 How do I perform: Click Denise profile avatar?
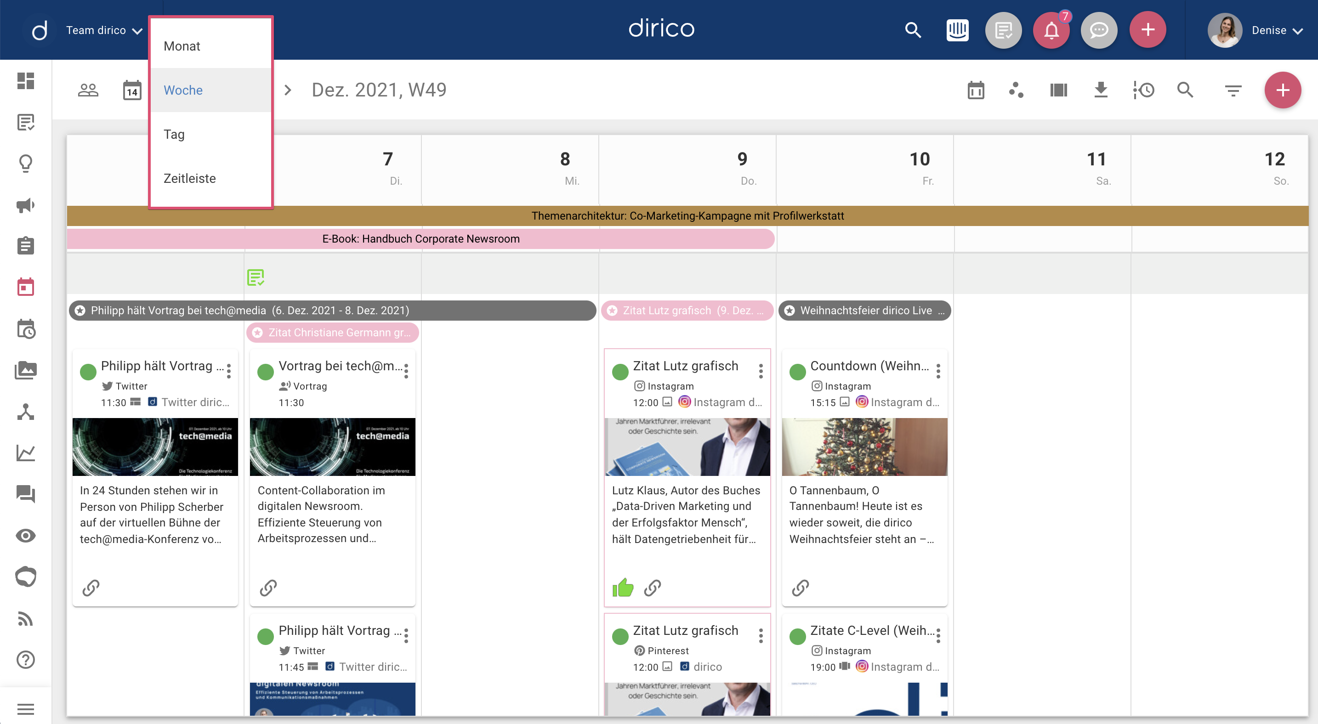point(1225,30)
